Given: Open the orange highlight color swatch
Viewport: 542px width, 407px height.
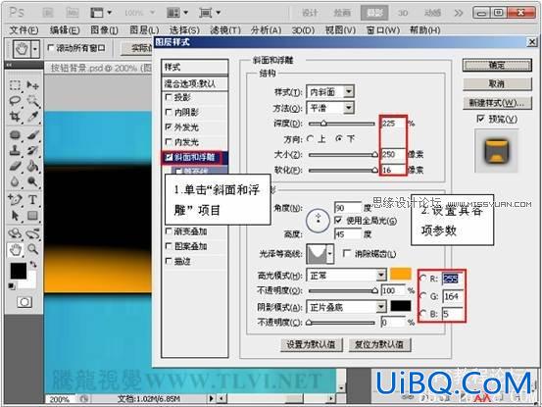Looking at the screenshot, I should tap(401, 274).
